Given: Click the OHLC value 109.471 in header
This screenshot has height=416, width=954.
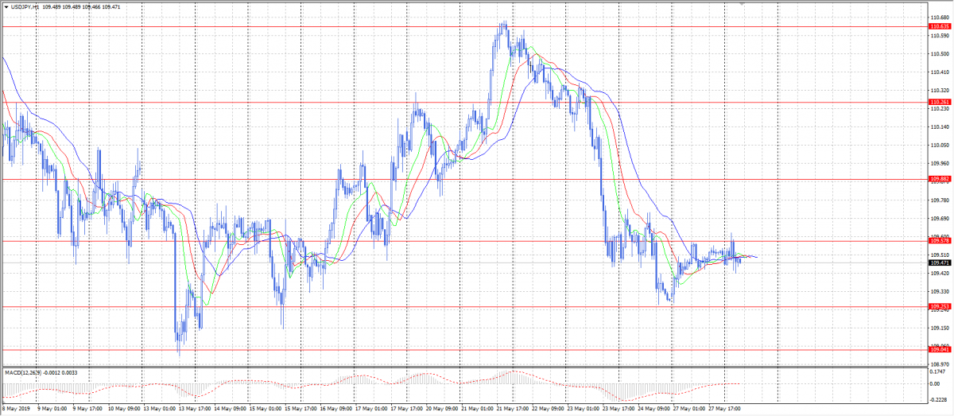Looking at the screenshot, I should (x=111, y=6).
